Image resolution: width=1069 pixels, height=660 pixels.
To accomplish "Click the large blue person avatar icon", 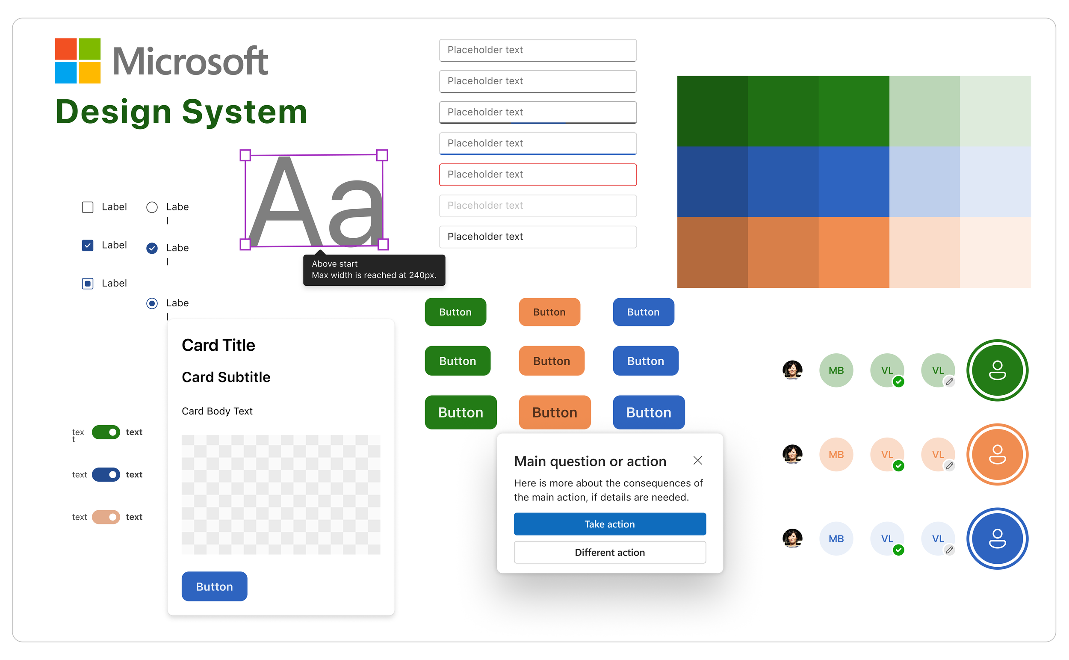I will pyautogui.click(x=997, y=539).
